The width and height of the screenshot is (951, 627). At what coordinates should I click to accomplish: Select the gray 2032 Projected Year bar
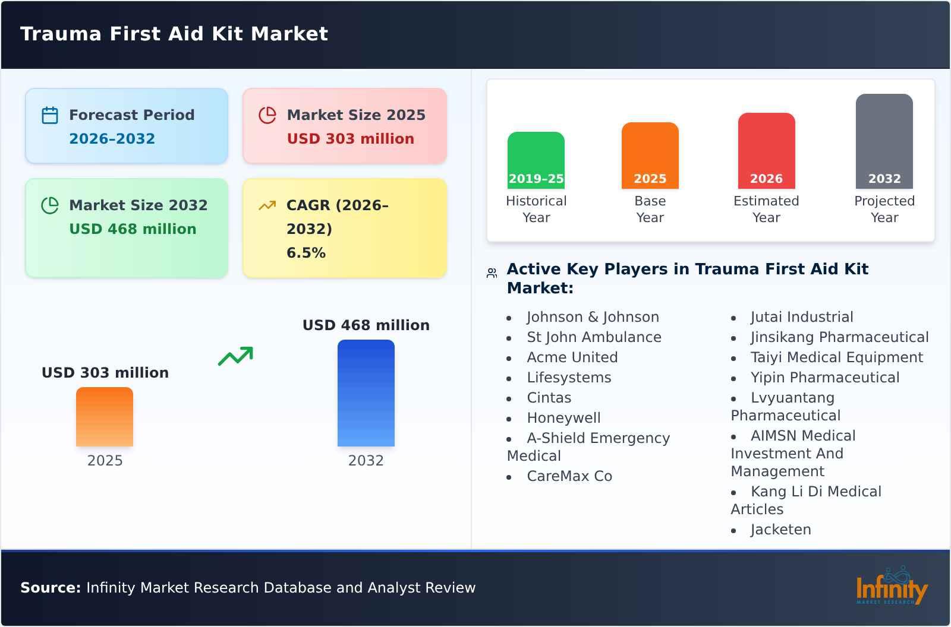(884, 141)
